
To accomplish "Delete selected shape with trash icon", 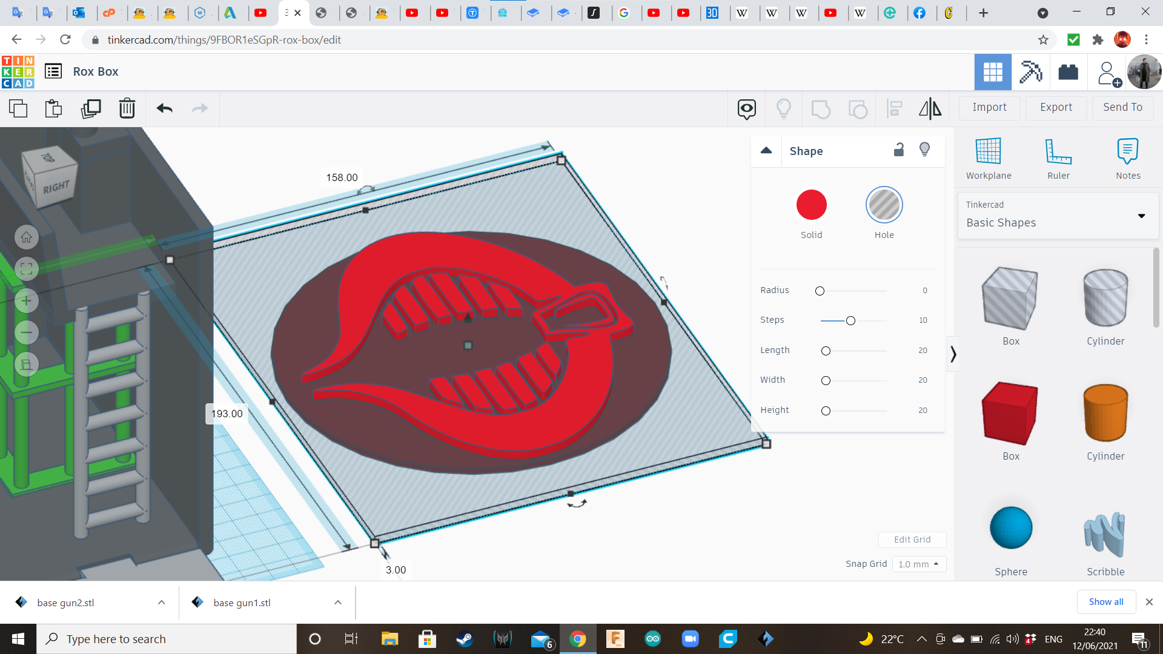I will 127,108.
